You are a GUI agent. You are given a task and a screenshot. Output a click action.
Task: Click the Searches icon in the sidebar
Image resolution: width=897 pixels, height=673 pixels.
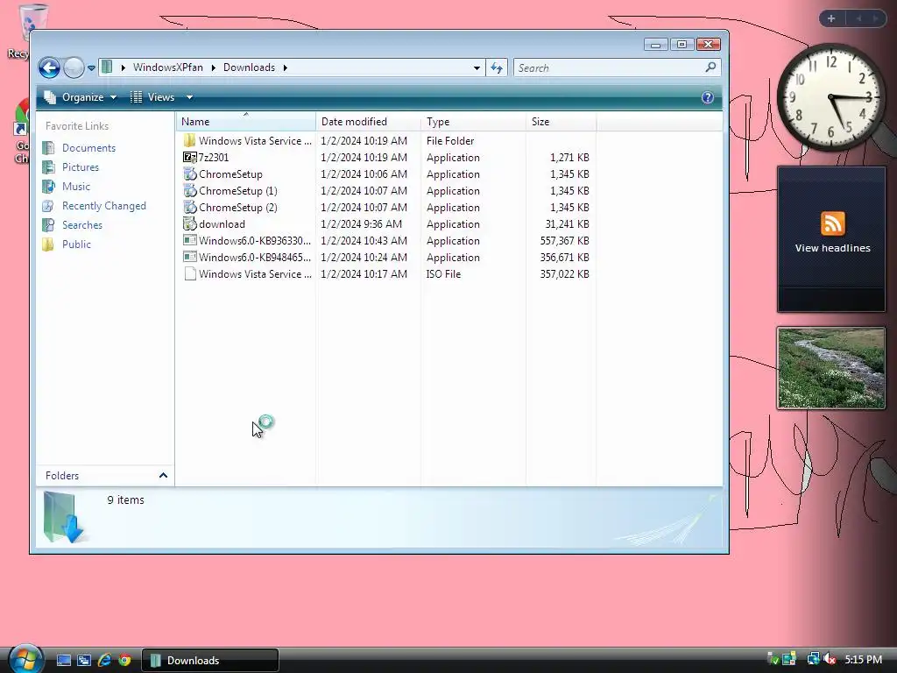point(49,225)
